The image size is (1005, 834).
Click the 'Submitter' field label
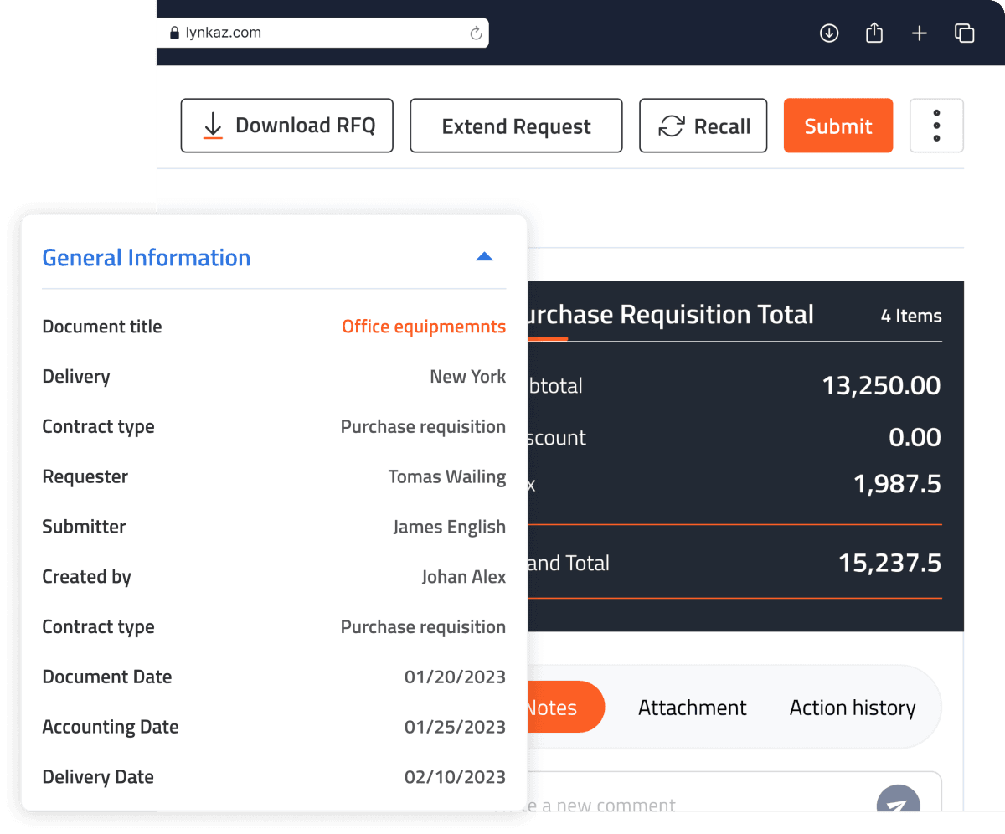coord(84,527)
